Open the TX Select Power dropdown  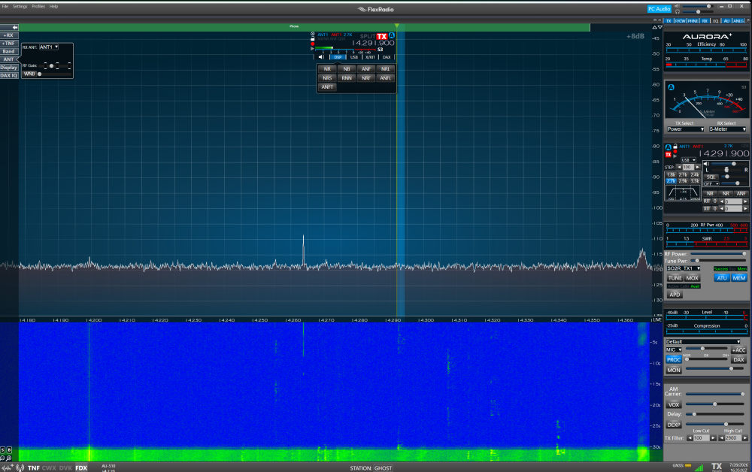click(685, 129)
